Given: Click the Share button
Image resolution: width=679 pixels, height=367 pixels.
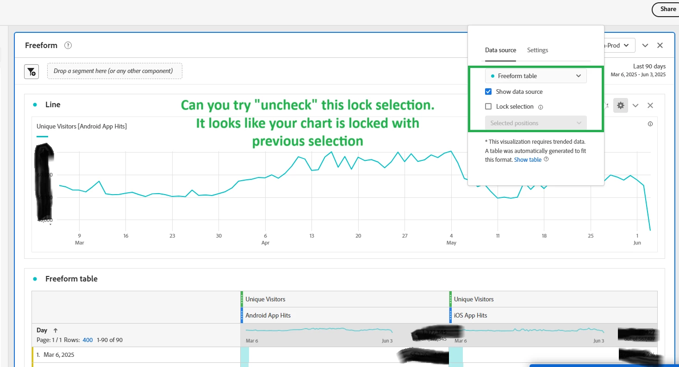Looking at the screenshot, I should [x=667, y=9].
